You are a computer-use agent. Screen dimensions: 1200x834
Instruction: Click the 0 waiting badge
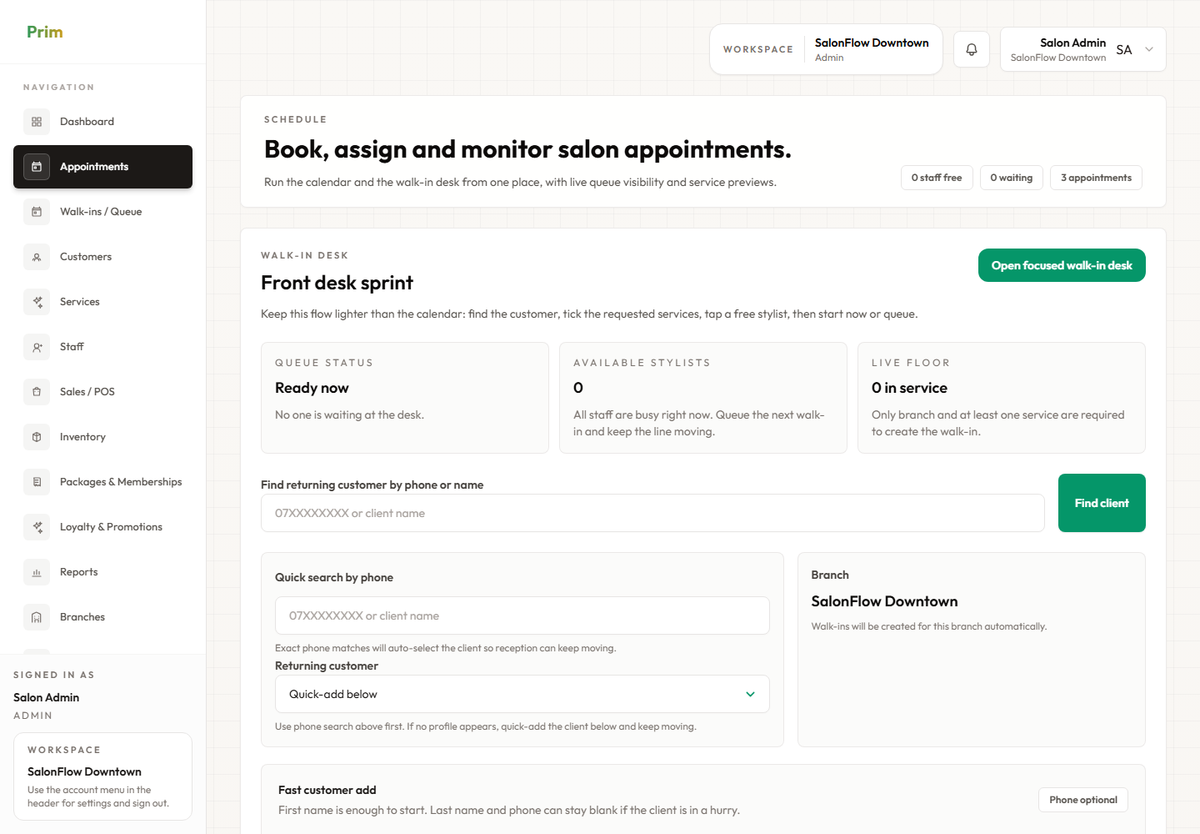click(x=1012, y=178)
